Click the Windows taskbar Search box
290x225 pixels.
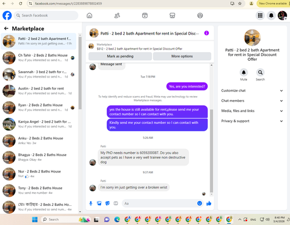(66, 219)
